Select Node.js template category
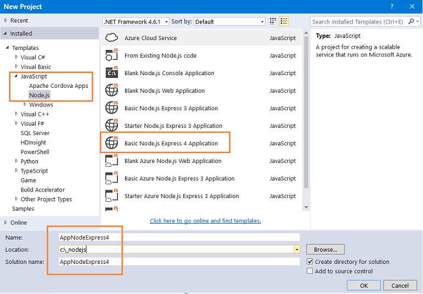Viewport: 423px width, 294px height. [x=40, y=95]
